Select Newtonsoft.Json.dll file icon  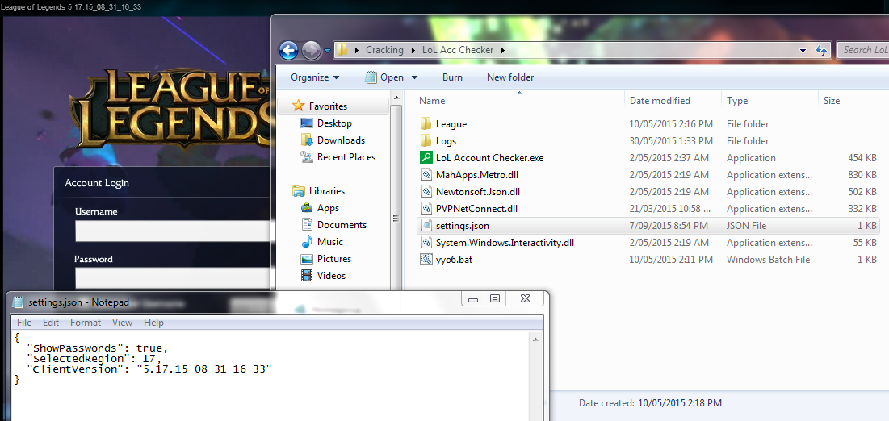click(426, 191)
